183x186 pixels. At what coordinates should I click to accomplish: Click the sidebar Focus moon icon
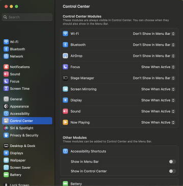tap(6, 82)
